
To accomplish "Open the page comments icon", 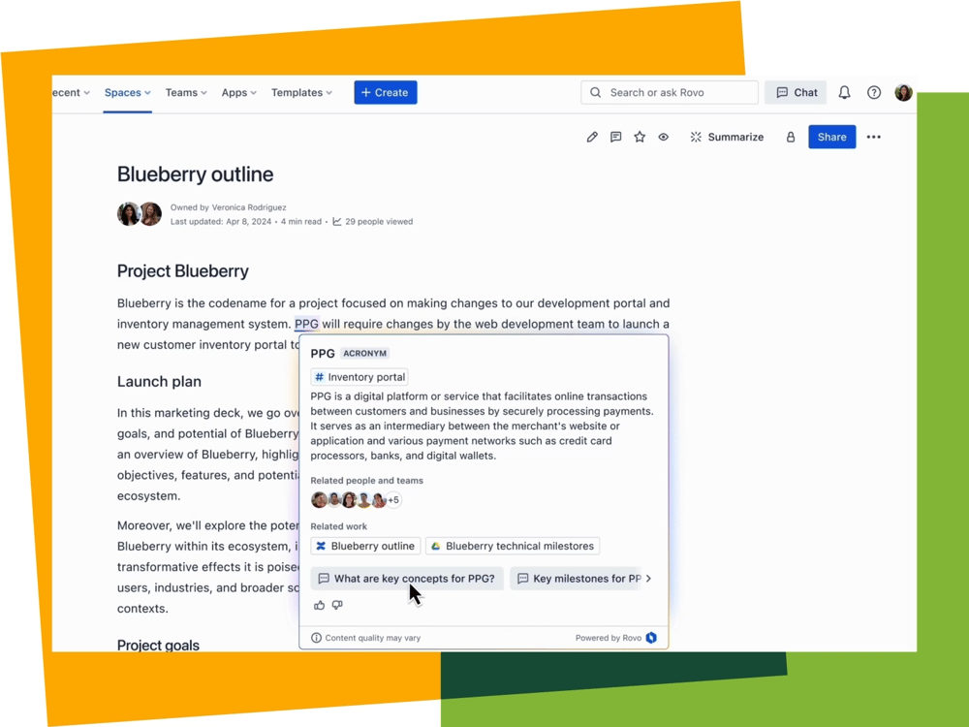I will [x=615, y=138].
